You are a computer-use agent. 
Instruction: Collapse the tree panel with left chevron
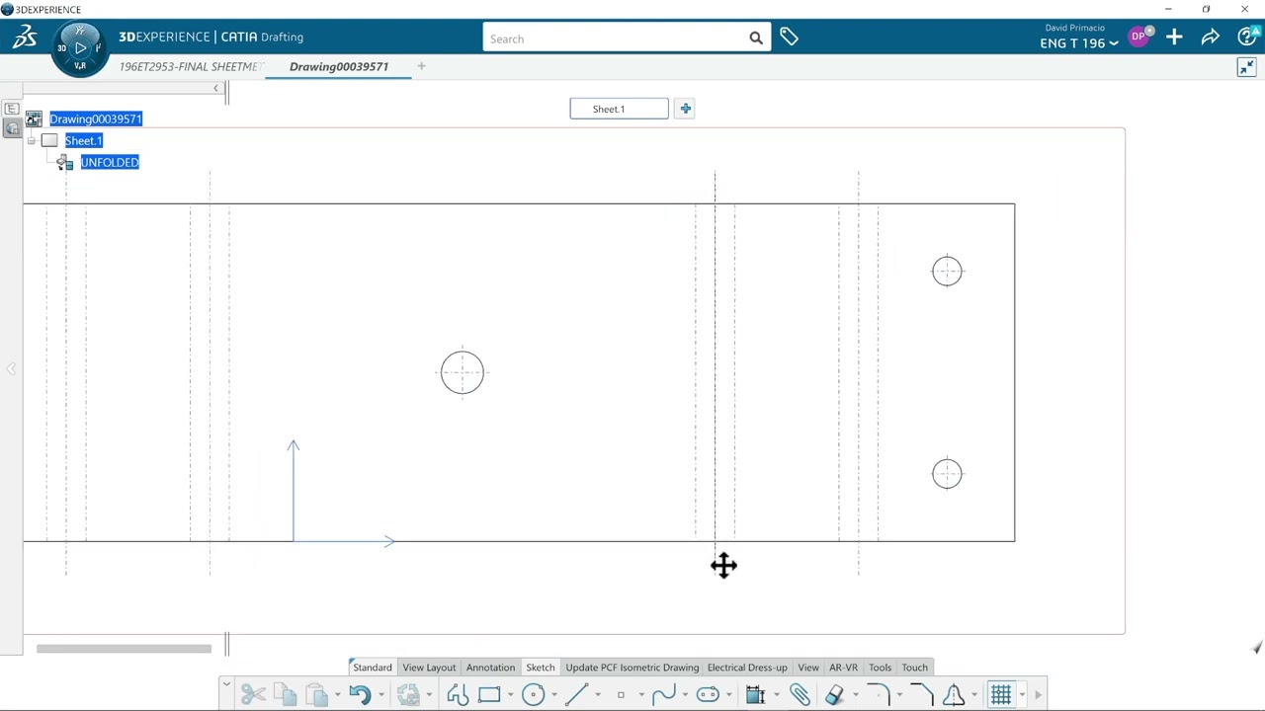[x=215, y=89]
